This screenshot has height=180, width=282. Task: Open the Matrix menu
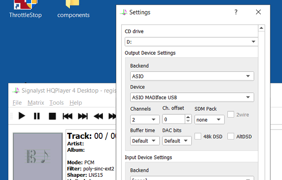click(x=36, y=103)
